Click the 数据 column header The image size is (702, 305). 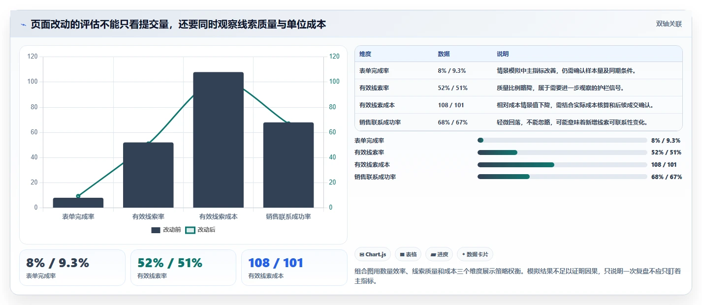444,54
